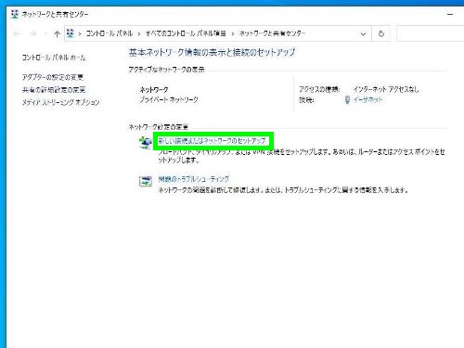Image resolution: width=464 pixels, height=348 pixels.
Task: Click the new connection setup icon
Action: 145,143
